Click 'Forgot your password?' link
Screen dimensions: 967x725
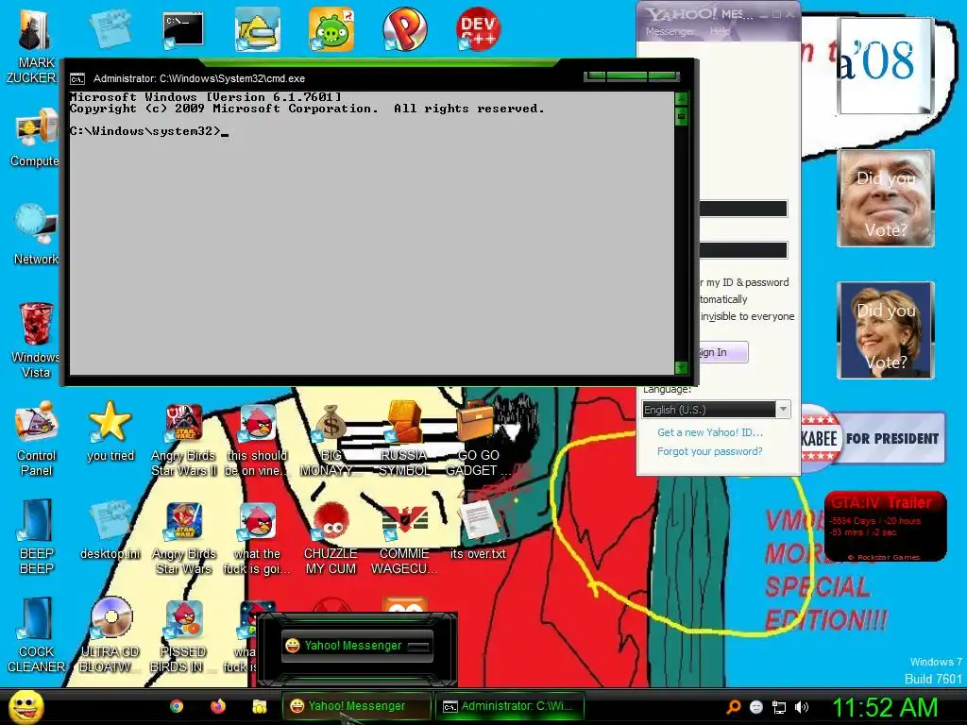coord(710,451)
